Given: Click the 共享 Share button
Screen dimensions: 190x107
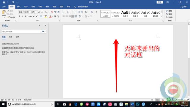Looking at the screenshot, I should pyautogui.click(x=183, y=7).
